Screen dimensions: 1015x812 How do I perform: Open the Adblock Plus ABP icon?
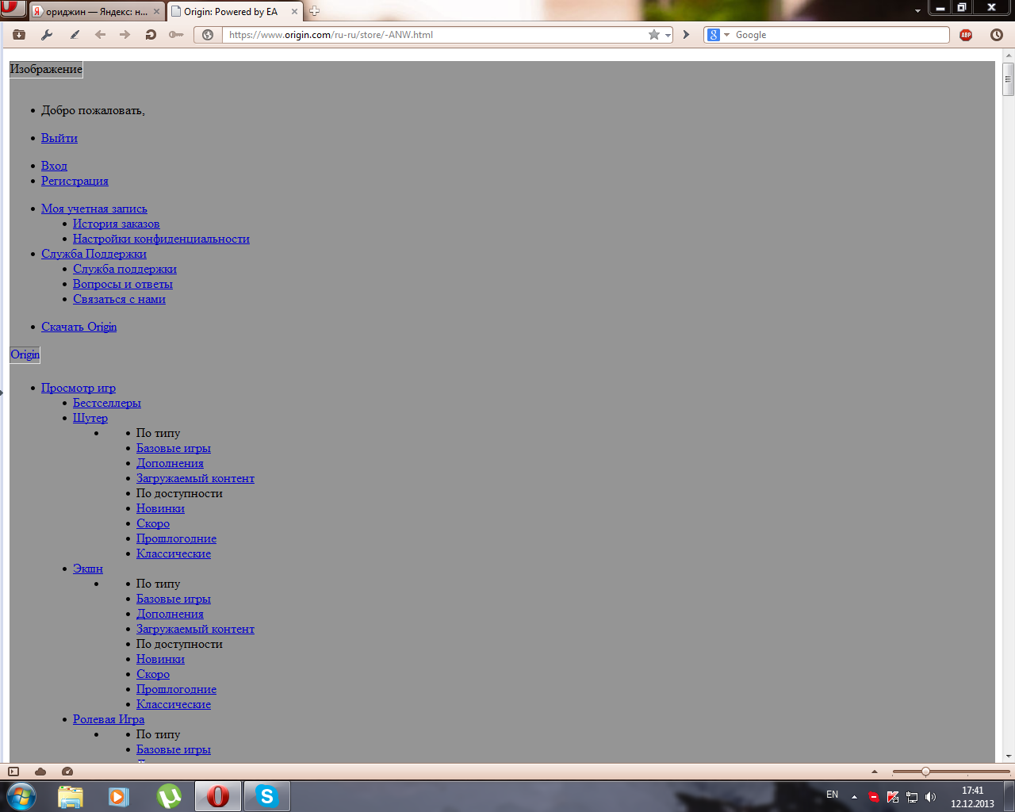[x=966, y=35]
